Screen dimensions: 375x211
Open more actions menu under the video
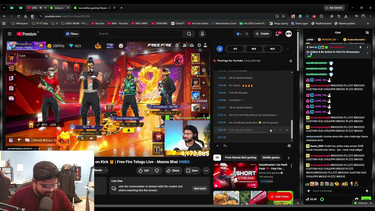pos(206,171)
